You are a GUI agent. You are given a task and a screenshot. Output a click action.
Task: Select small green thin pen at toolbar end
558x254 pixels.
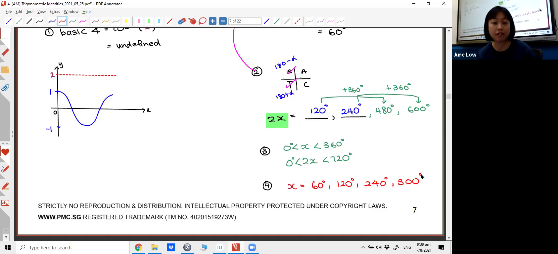point(341,21)
